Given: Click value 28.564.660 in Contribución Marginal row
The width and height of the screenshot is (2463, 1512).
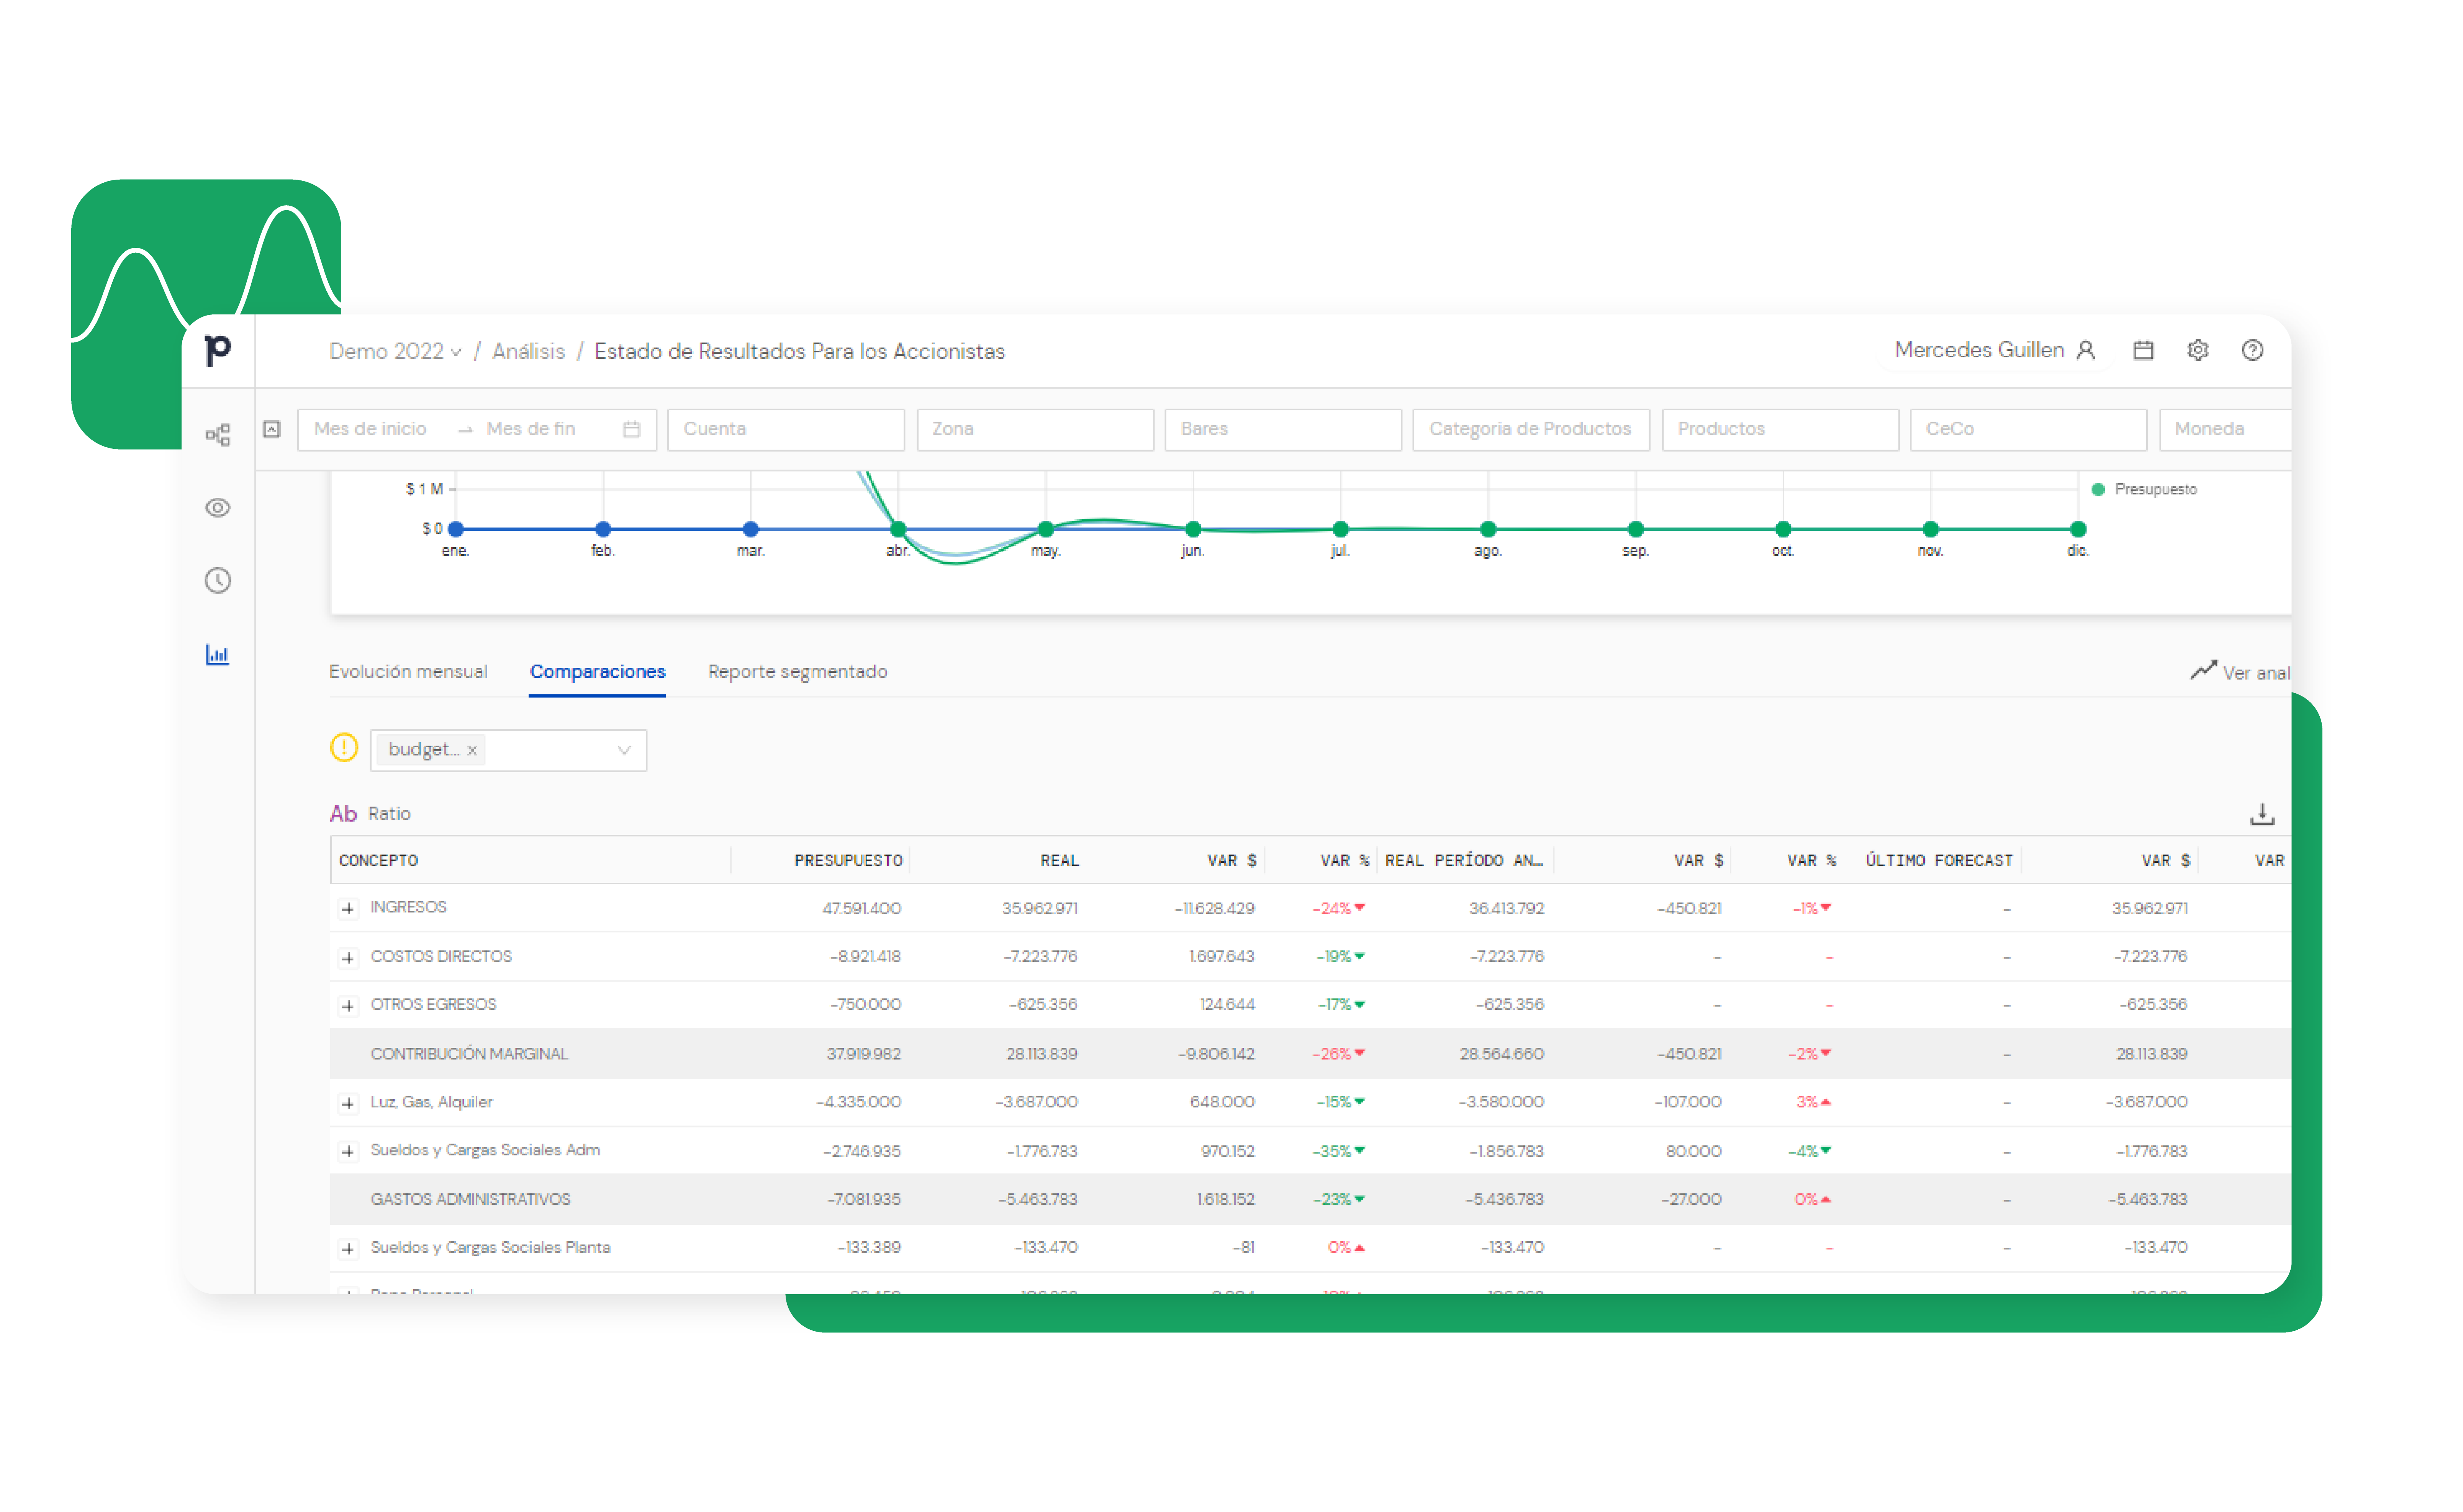Looking at the screenshot, I should tap(1501, 1054).
